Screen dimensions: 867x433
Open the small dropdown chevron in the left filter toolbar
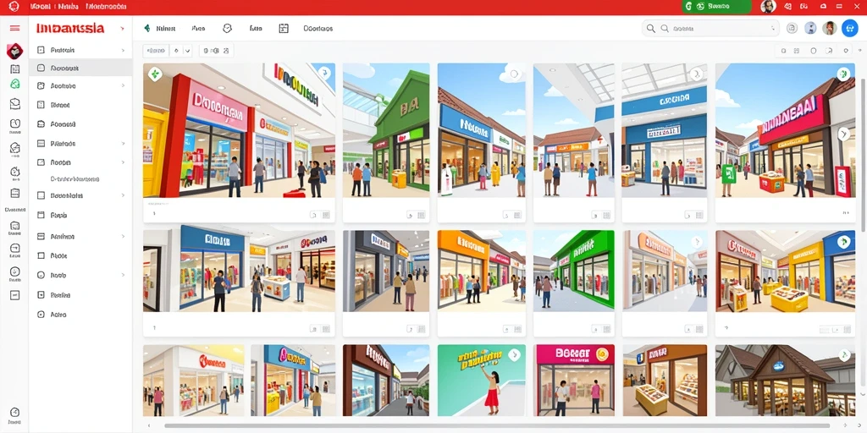click(187, 51)
